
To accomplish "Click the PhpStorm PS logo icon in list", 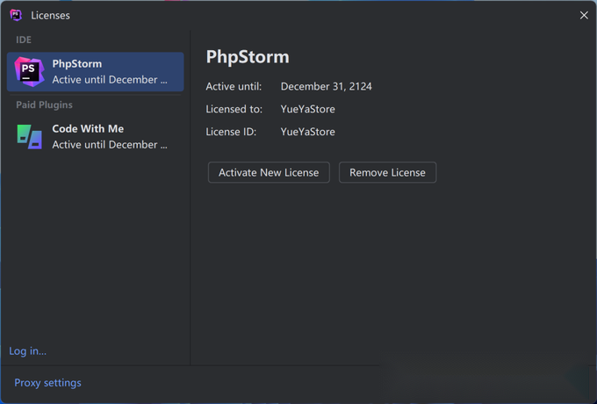I will [x=29, y=72].
